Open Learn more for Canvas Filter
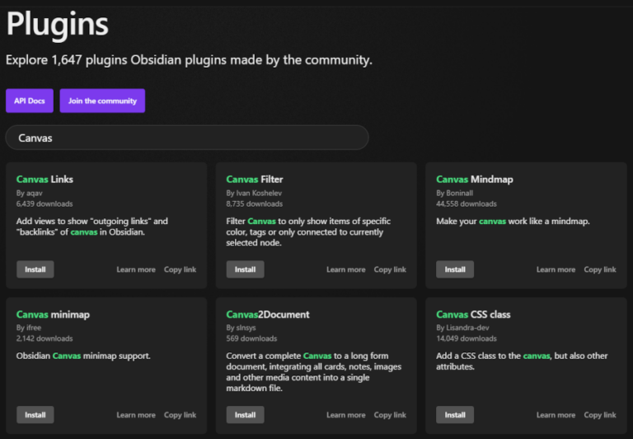This screenshot has height=439, width=633. click(346, 269)
